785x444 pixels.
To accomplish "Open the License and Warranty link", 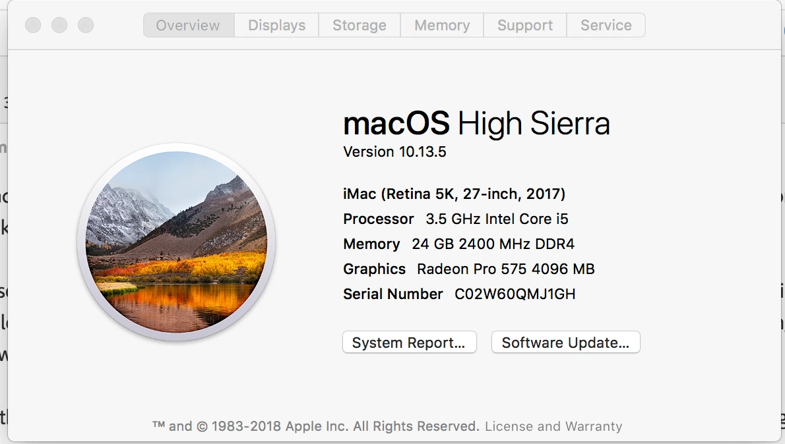I will click(x=553, y=426).
